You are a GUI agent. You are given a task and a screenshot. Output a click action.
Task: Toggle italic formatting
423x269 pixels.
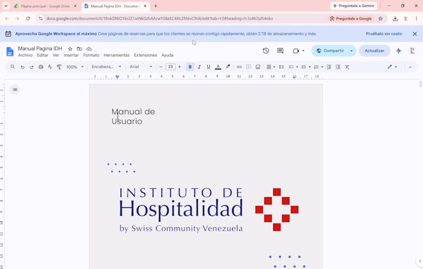point(199,67)
